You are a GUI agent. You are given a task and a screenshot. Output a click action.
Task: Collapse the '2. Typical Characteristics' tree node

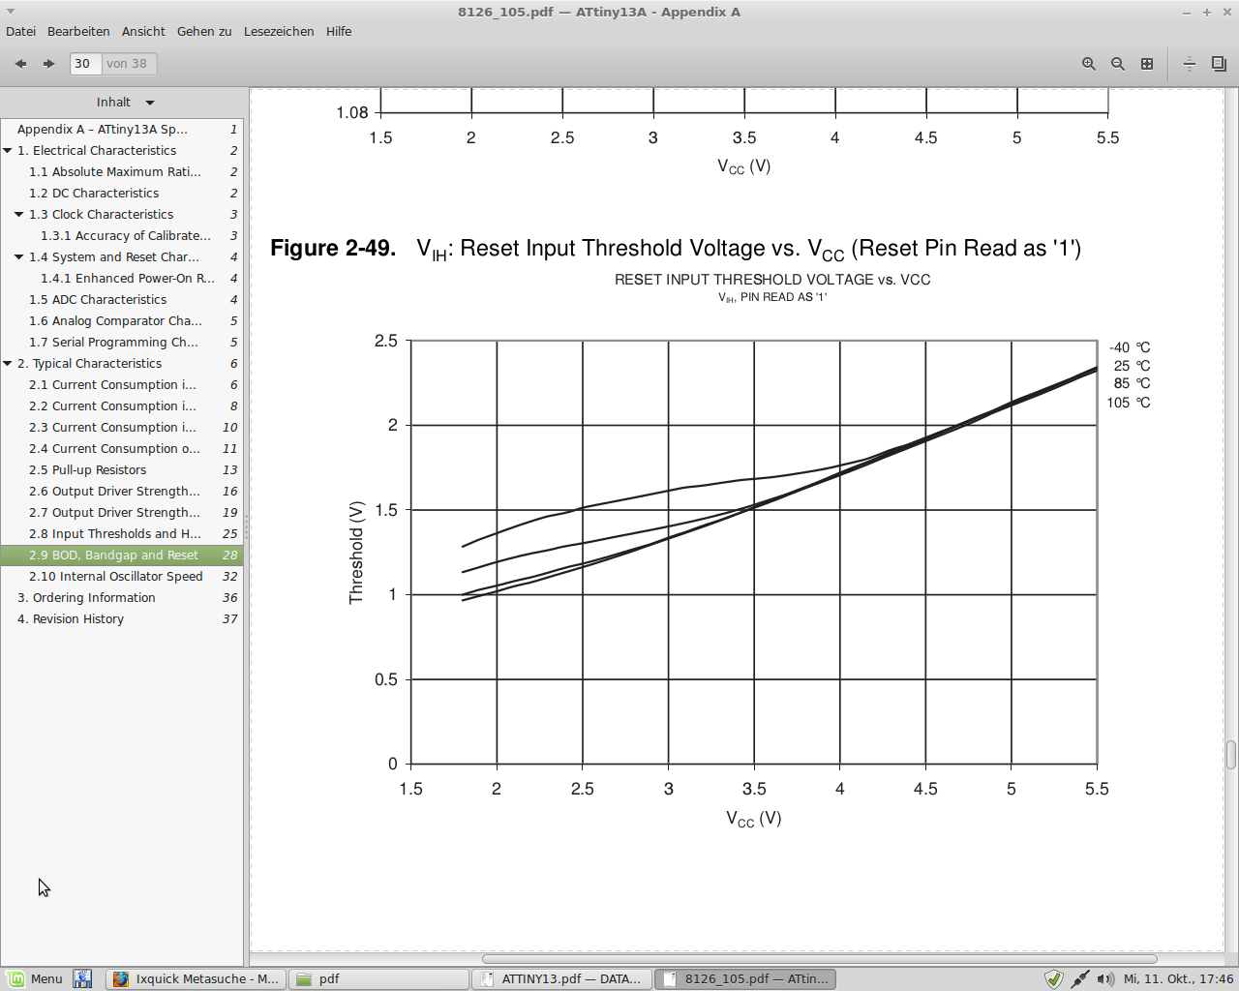[8, 364]
